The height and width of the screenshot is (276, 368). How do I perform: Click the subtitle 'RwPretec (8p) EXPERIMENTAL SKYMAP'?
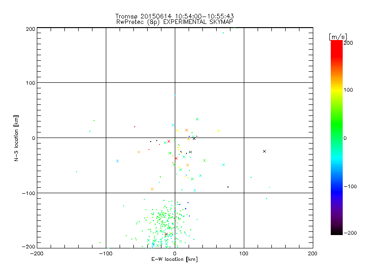175,22
